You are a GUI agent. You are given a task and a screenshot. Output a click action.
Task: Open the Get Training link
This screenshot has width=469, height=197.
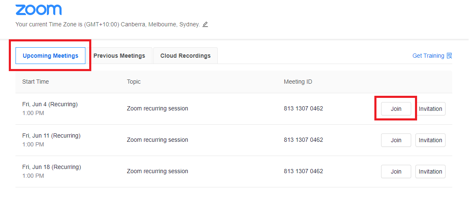point(428,56)
